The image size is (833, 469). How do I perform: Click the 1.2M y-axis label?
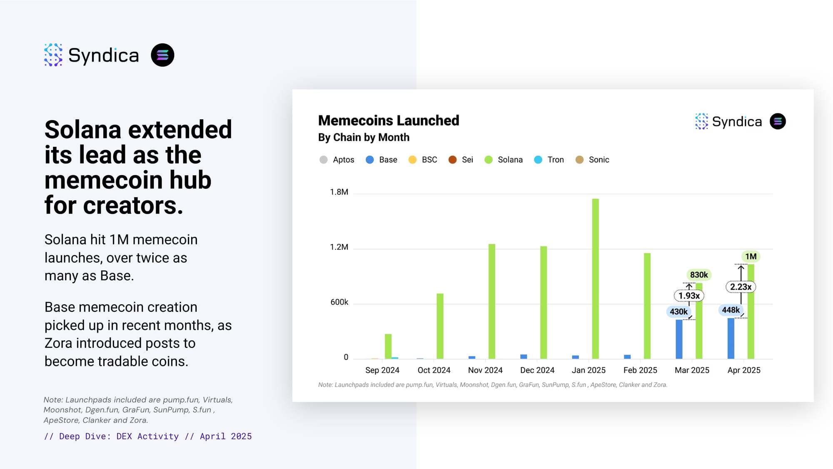[339, 247]
